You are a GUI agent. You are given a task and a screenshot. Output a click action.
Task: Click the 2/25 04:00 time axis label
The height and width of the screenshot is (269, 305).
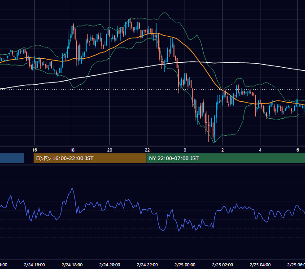click(x=260, y=265)
